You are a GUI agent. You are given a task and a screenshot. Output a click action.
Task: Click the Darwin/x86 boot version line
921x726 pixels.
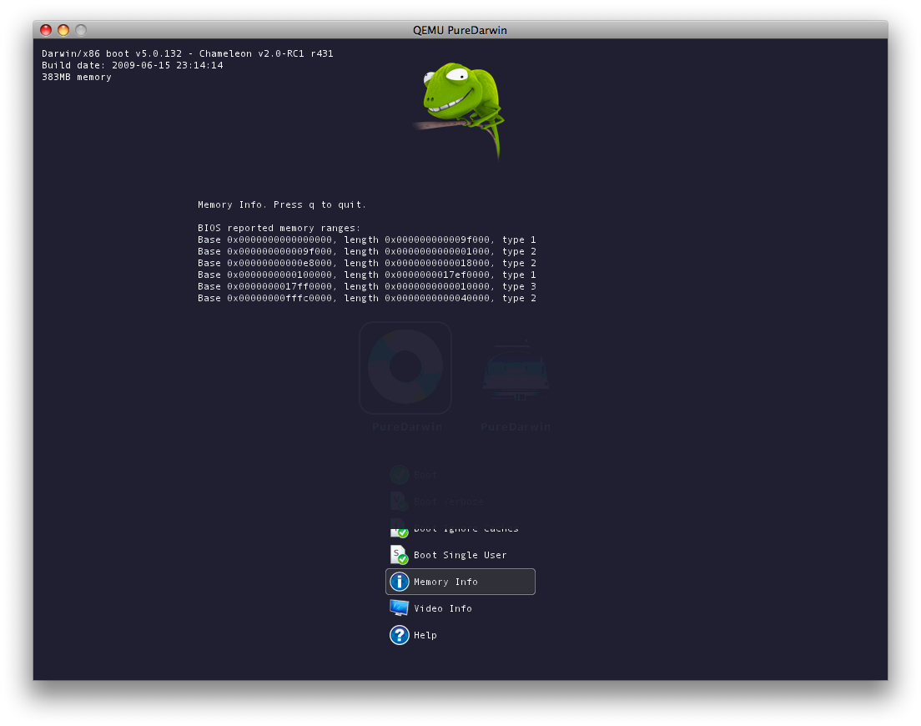[x=188, y=53]
